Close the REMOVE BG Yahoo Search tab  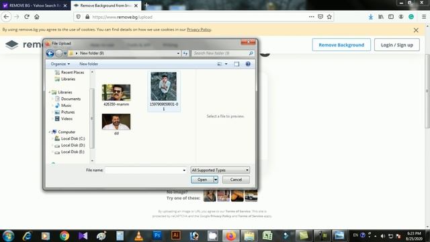tap(65, 5)
